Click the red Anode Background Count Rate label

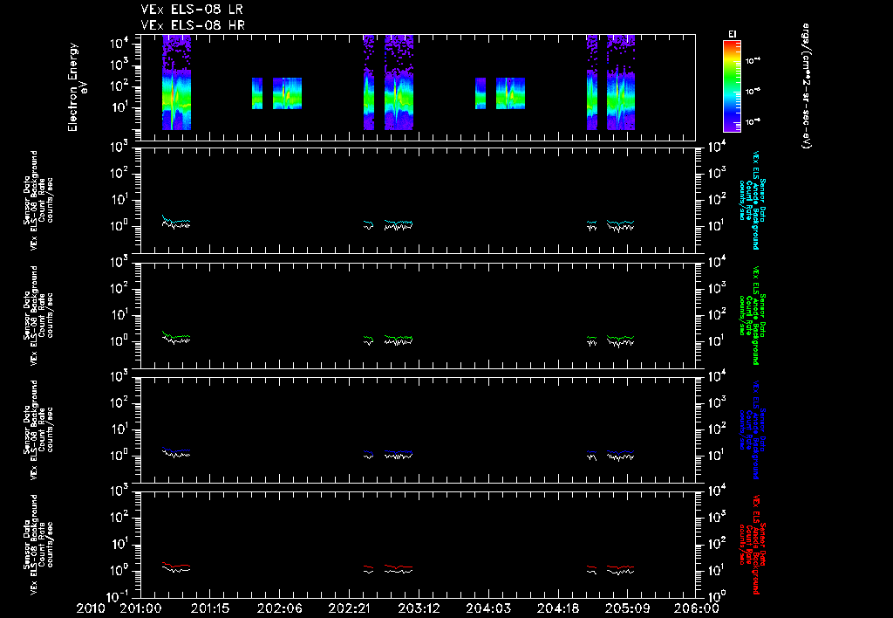(x=753, y=545)
